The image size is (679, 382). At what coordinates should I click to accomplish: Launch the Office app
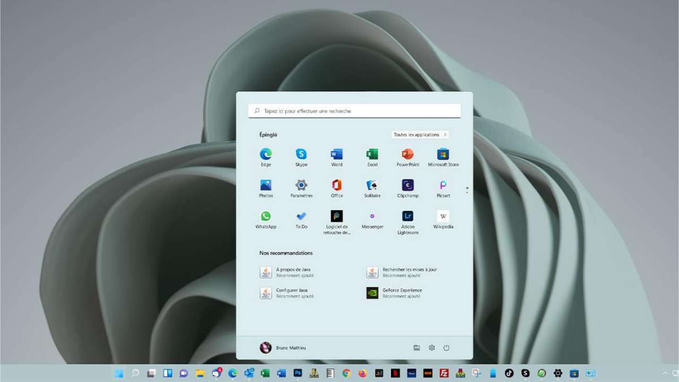coord(337,188)
